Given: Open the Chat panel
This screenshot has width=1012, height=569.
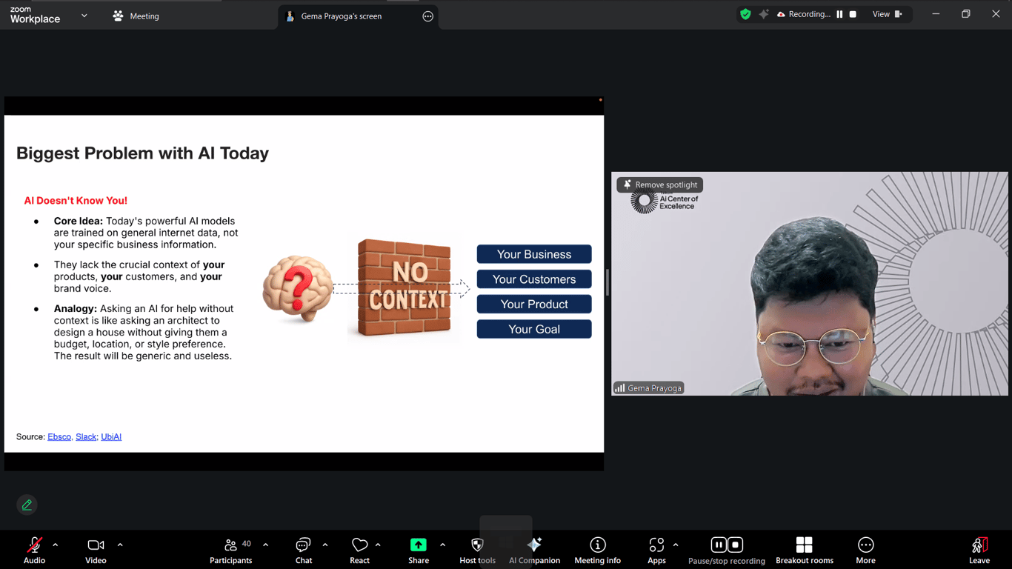Looking at the screenshot, I should point(304,550).
